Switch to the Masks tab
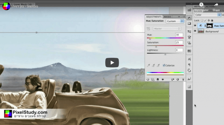This screenshot has width=224, height=125. pos(167,17)
